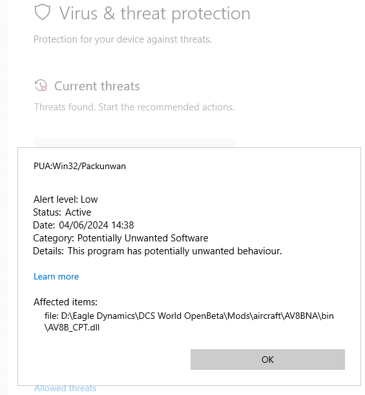The height and width of the screenshot is (395, 365).
Task: Click the D:\Eagle Dynamics file path line
Action: click(189, 316)
